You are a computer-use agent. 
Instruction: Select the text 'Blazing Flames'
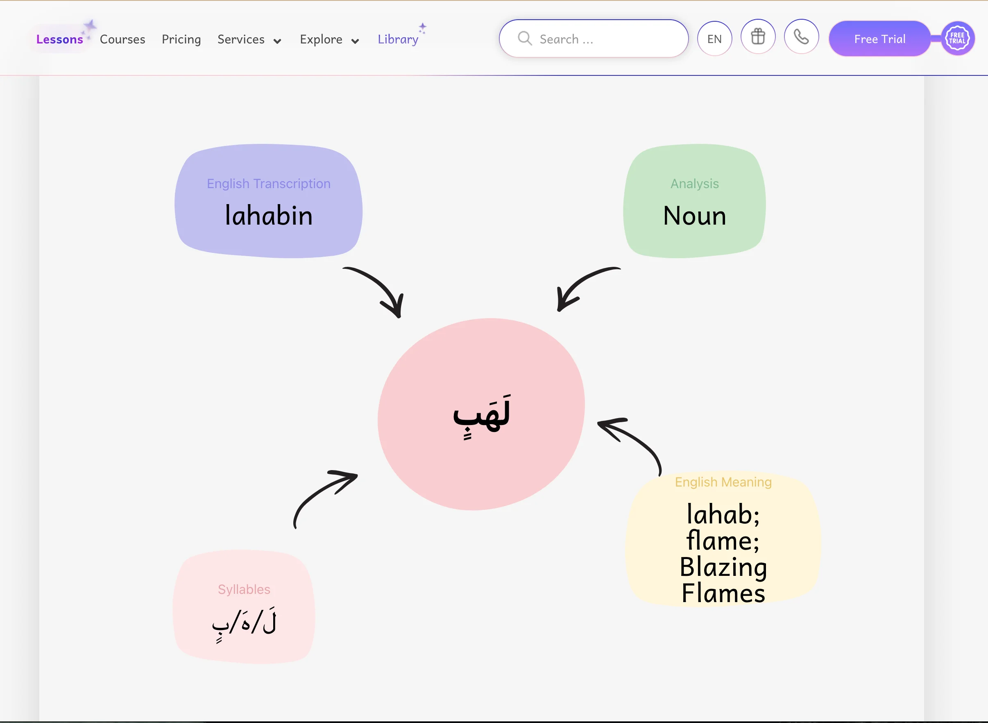723,580
